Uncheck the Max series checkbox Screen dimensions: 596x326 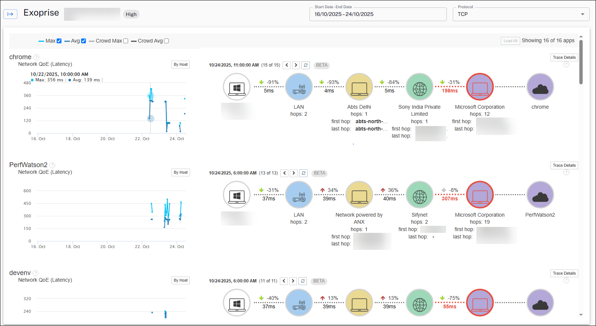[59, 41]
